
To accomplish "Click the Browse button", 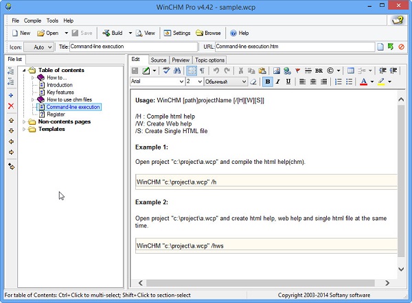I will (x=208, y=33).
